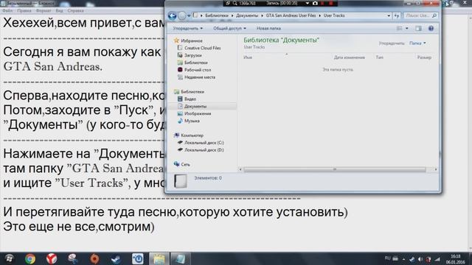Click the «Библиотеки» breadcrumb in address bar
Screen dimensions: 472x265
(217, 15)
